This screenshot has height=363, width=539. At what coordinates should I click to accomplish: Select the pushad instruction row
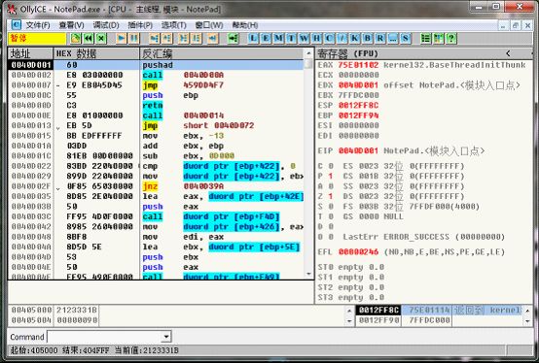(156, 65)
